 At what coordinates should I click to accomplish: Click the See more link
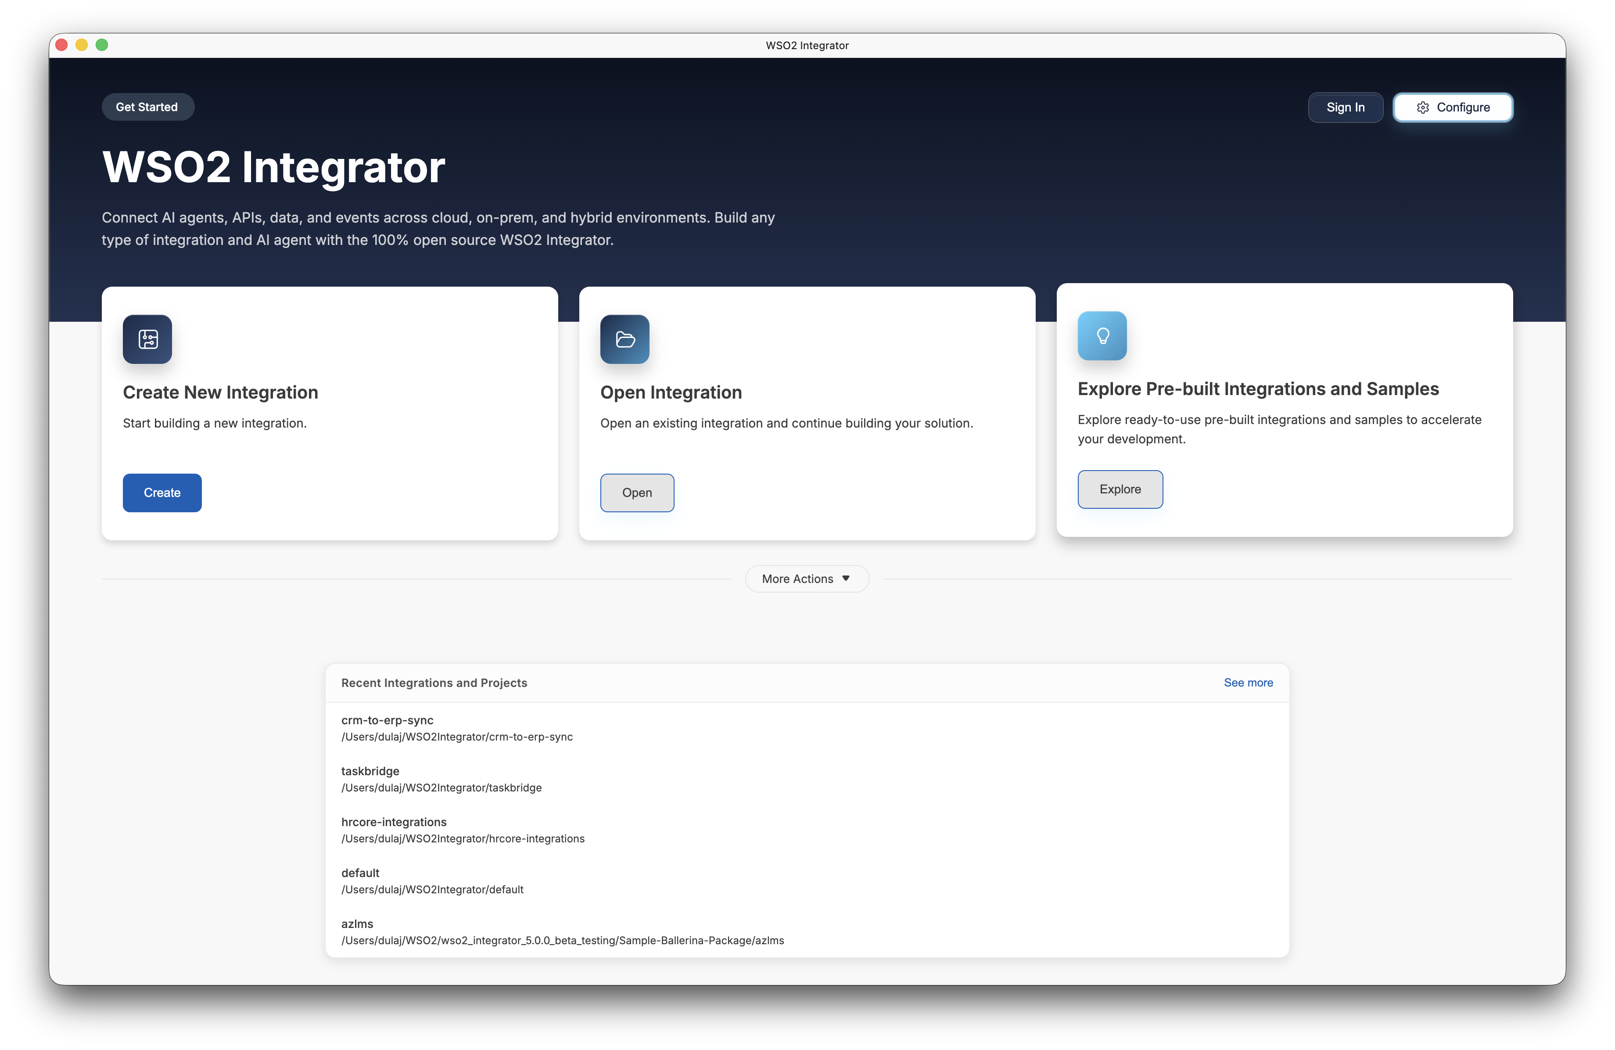point(1248,682)
